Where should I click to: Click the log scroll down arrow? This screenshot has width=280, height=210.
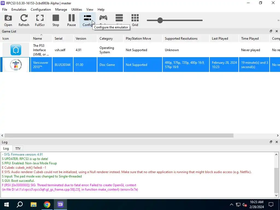click(x=276, y=195)
